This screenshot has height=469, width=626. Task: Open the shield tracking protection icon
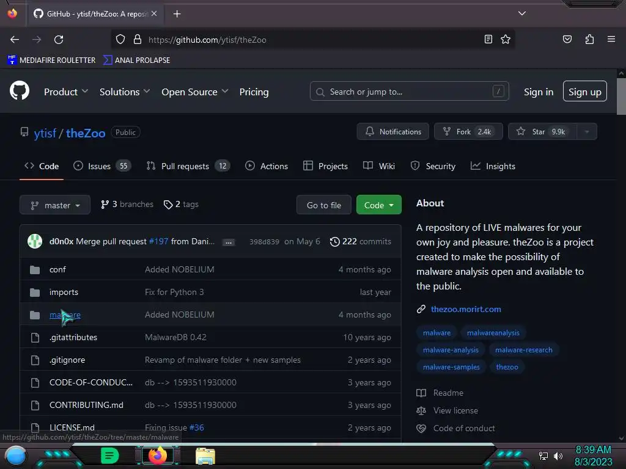pyautogui.click(x=120, y=40)
